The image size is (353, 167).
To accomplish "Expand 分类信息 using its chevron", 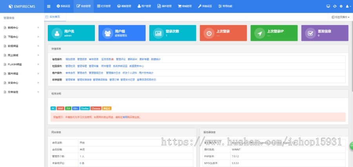I will coord(38,92).
